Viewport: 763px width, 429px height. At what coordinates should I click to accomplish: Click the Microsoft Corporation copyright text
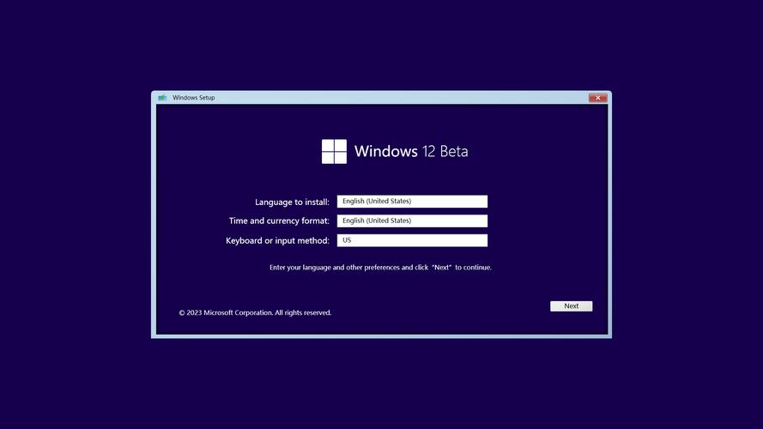255,313
